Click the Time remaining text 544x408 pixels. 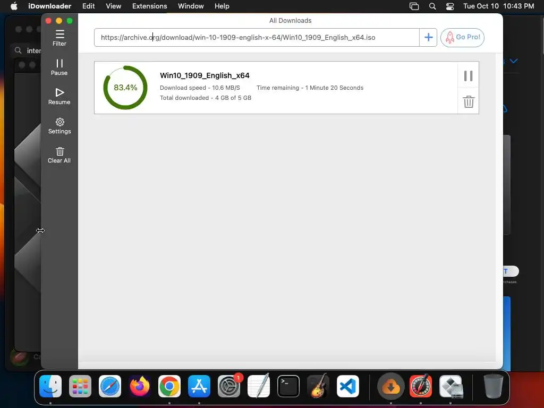tap(310, 88)
